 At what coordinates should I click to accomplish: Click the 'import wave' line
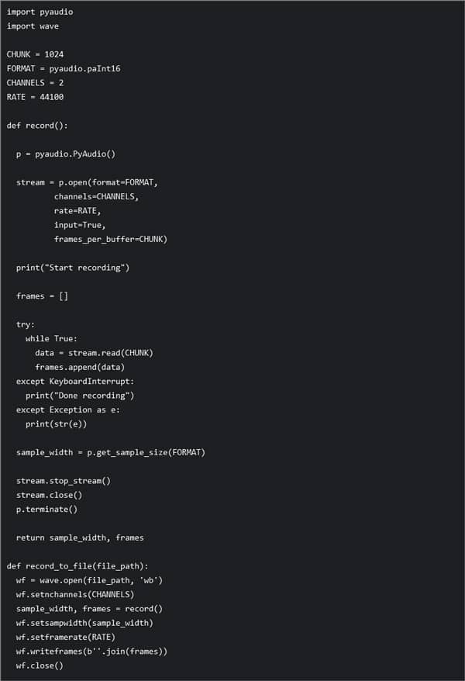point(33,26)
